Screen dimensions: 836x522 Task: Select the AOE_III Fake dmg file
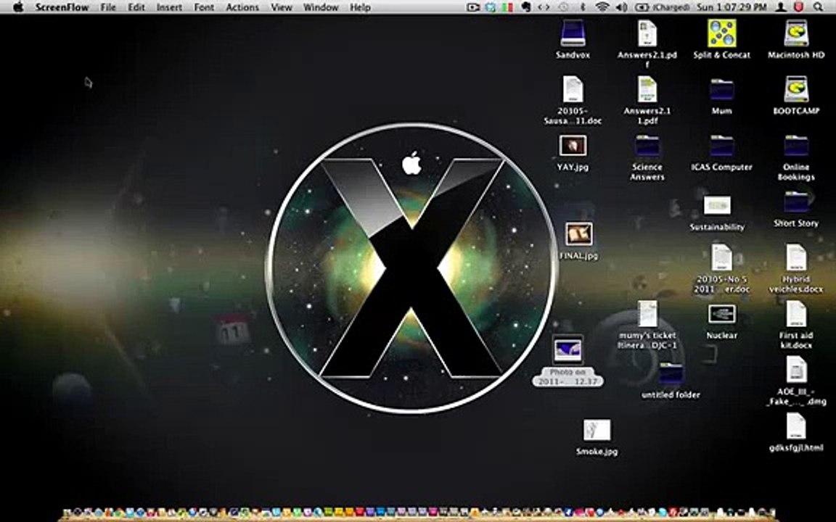coord(796,370)
